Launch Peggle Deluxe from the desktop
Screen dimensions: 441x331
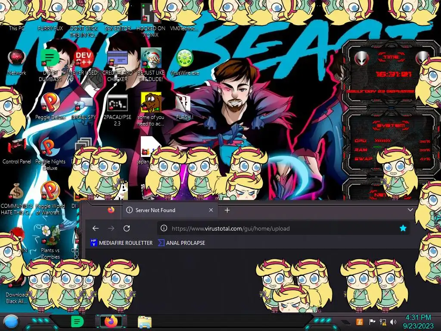[x=50, y=106]
